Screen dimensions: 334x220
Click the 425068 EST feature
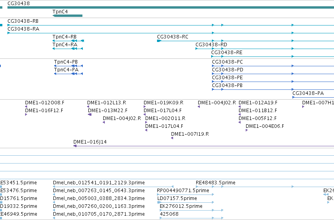tap(192, 218)
